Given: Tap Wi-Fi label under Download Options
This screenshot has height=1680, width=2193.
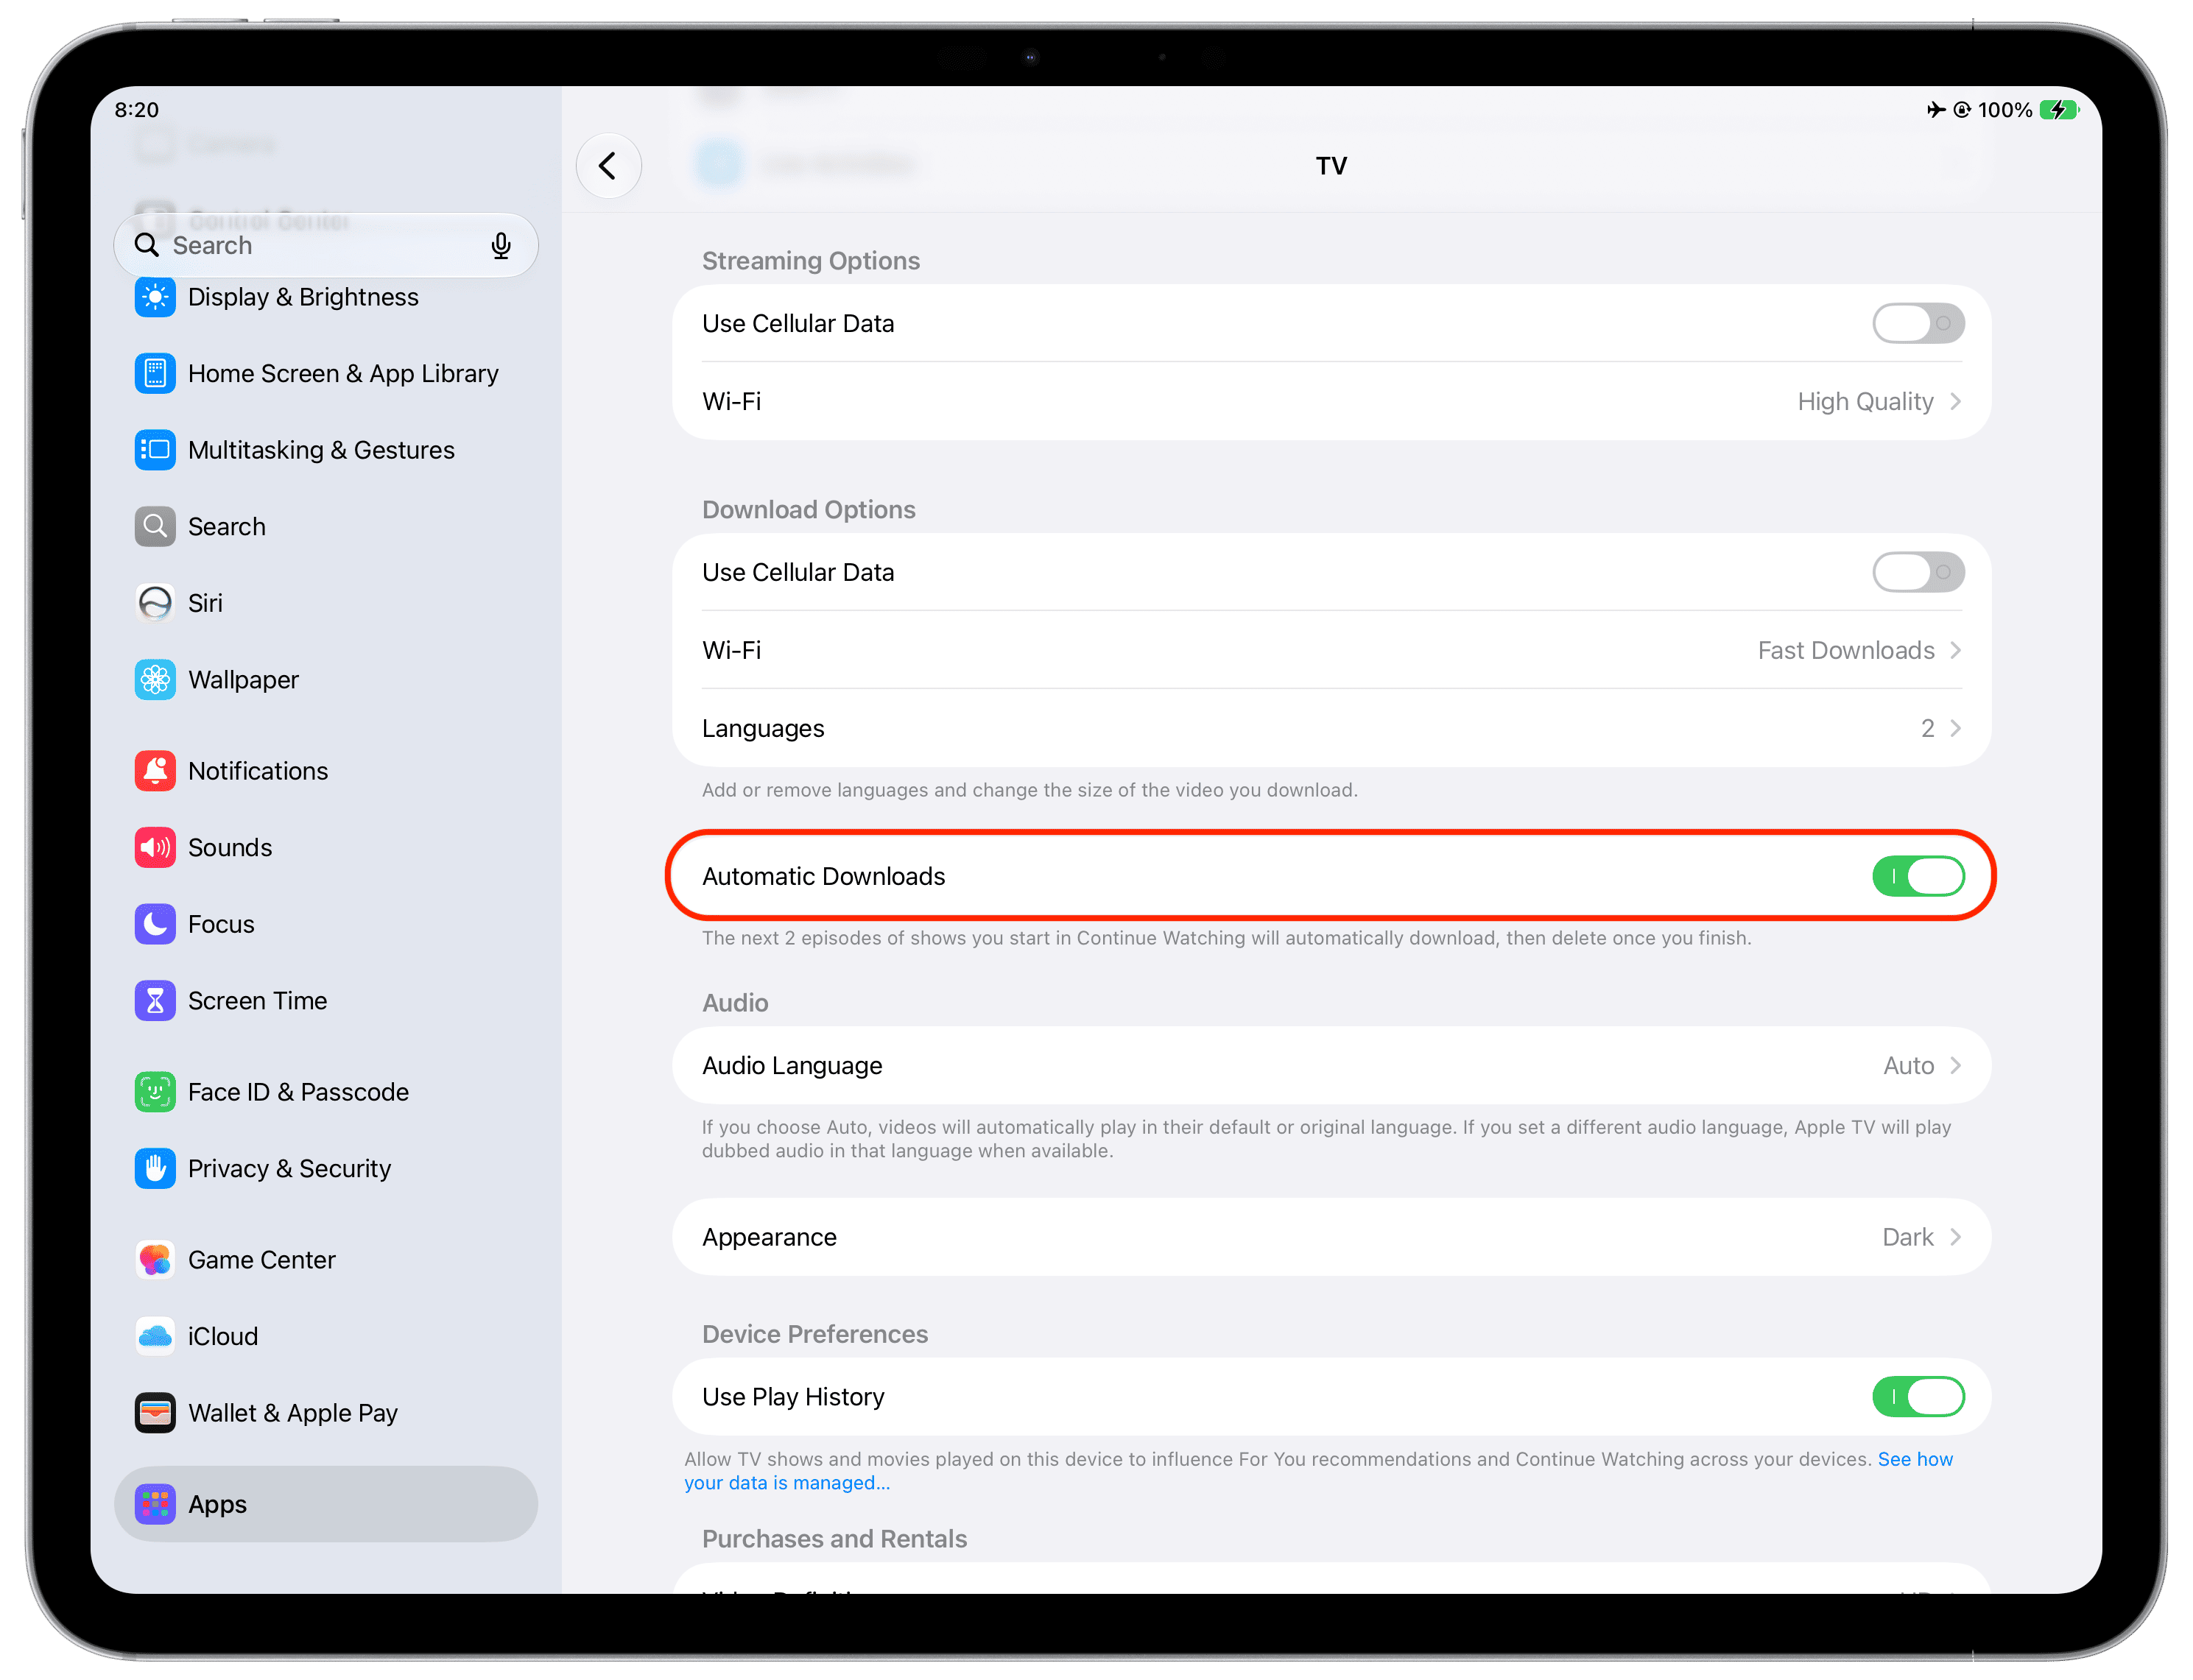Looking at the screenshot, I should point(731,651).
